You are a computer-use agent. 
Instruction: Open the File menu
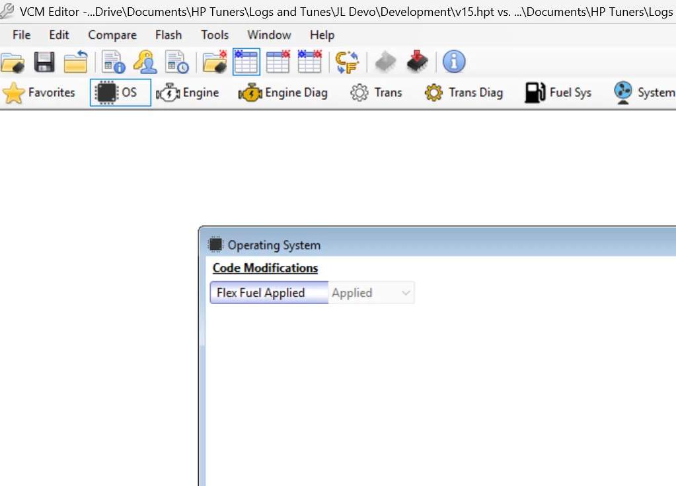point(22,35)
